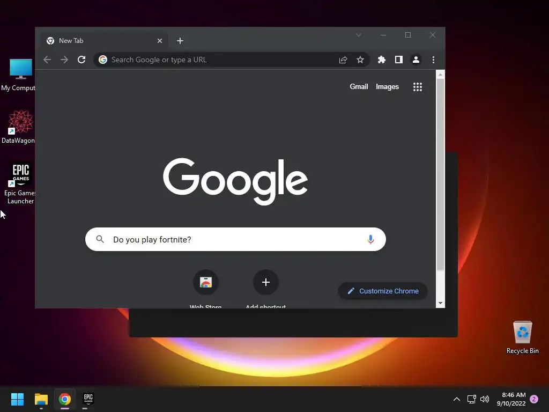Open Google Images link
549x412 pixels.
387,86
